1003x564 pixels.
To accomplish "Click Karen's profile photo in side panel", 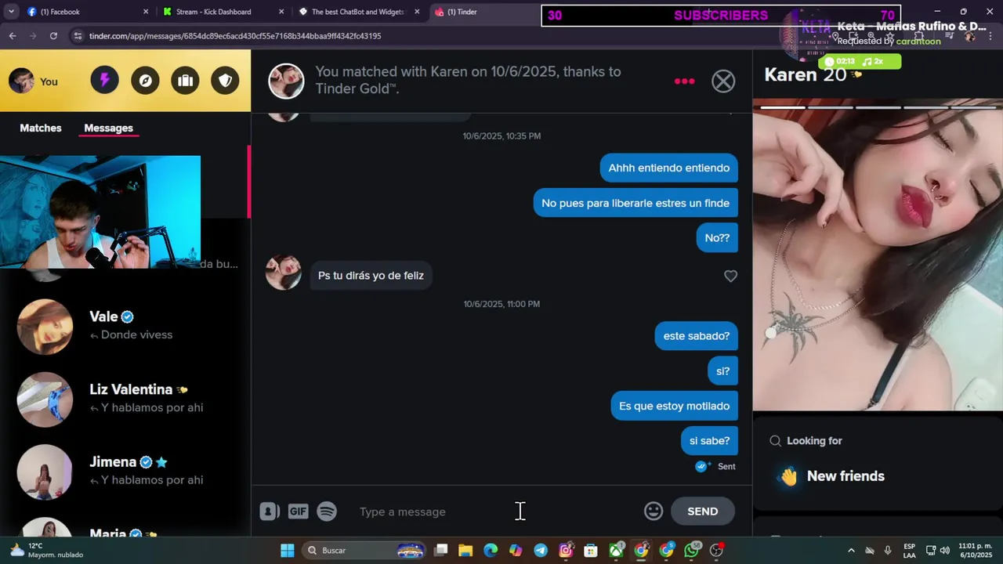I will coord(878,255).
